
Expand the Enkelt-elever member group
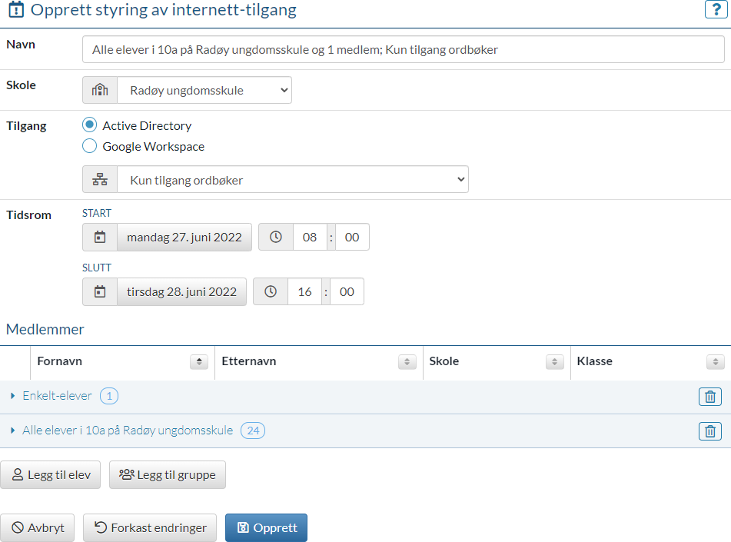point(13,396)
